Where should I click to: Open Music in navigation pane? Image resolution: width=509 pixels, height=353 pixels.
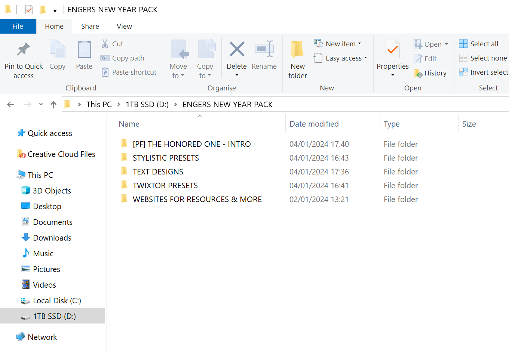[43, 254]
